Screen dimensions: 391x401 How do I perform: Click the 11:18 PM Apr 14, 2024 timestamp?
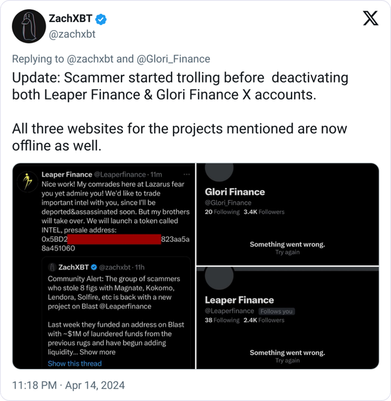(x=68, y=385)
